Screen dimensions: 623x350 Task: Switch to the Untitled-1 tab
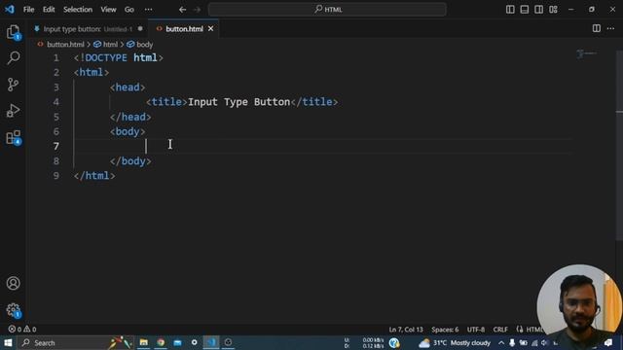click(88, 29)
